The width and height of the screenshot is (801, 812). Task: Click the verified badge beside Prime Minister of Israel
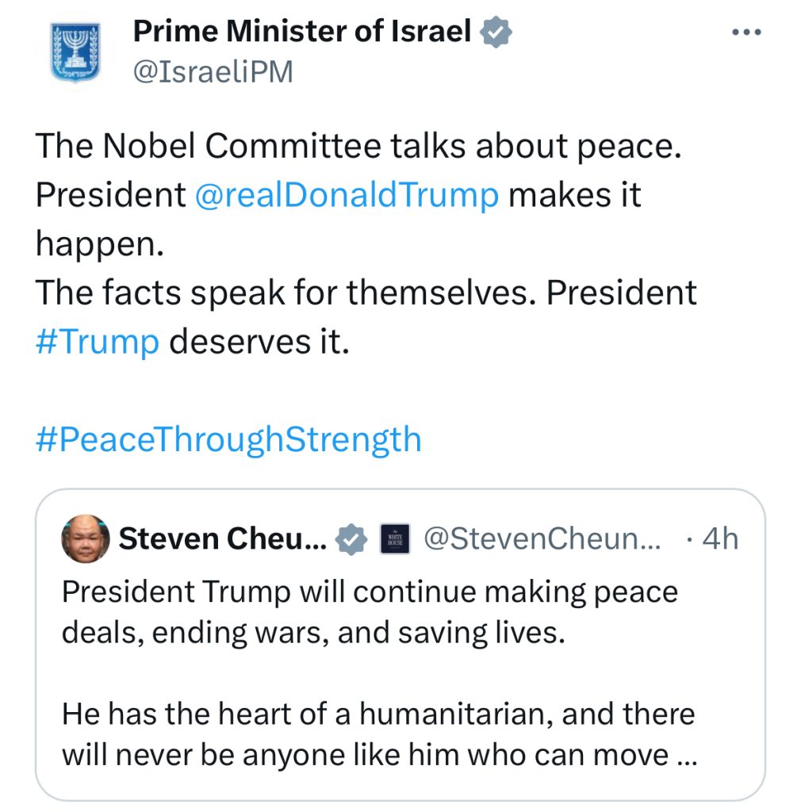497,33
